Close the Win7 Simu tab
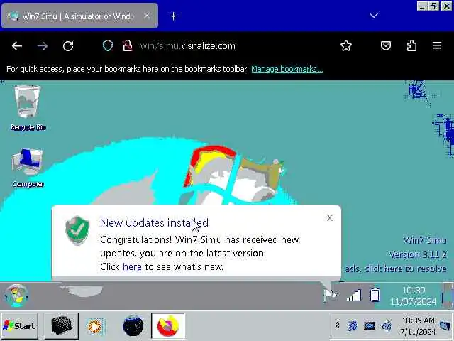 (x=147, y=16)
